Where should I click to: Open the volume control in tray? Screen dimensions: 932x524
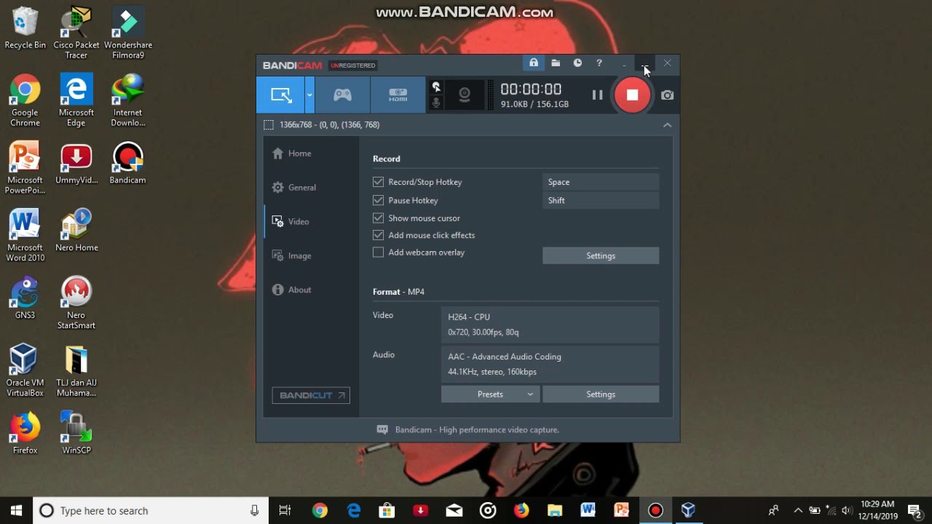tap(847, 510)
